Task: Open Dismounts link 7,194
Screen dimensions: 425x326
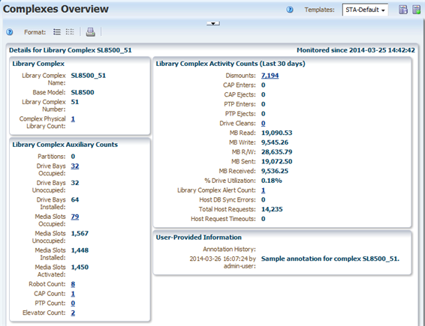Action: [270, 76]
